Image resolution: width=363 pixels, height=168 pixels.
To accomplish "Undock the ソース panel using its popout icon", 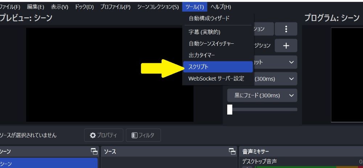I will coord(232,151).
